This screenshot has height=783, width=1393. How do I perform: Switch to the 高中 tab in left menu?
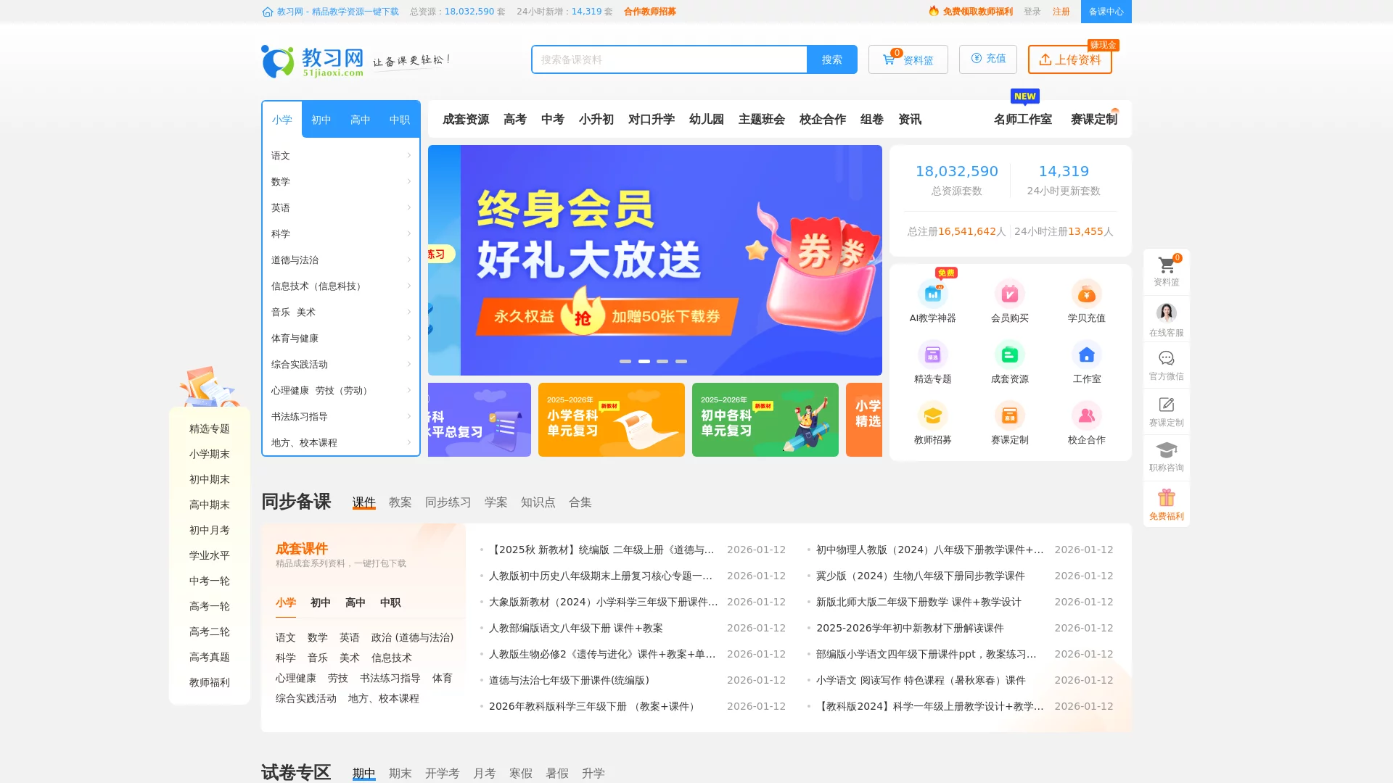[x=360, y=120]
